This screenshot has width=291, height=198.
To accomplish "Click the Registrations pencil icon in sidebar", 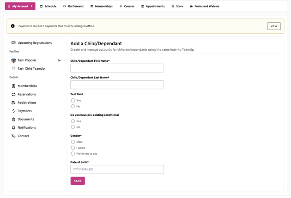I will (13, 102).
